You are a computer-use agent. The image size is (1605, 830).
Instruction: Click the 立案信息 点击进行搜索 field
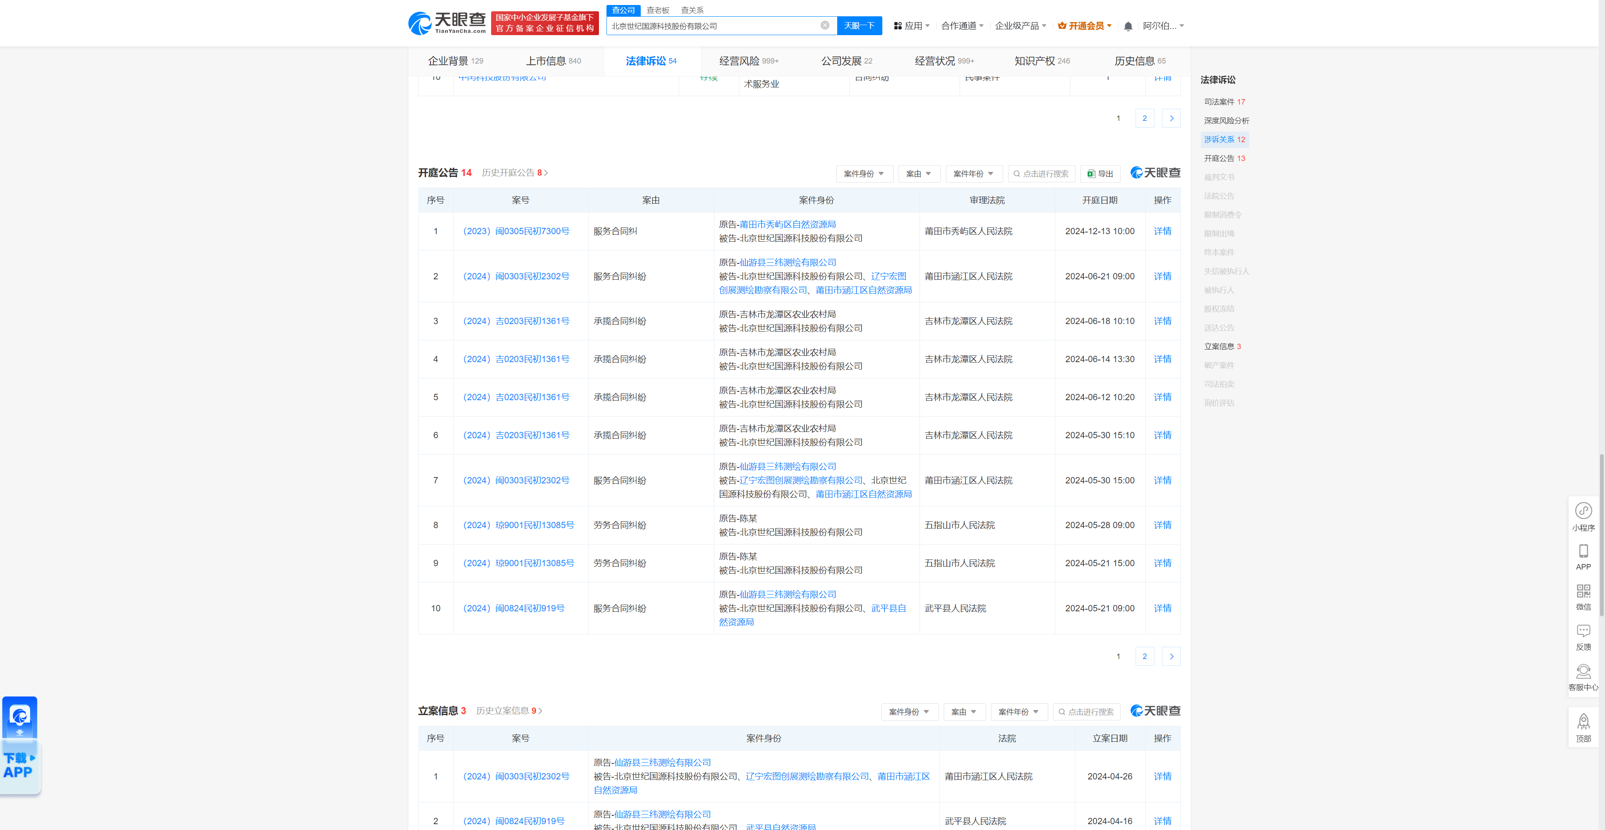[1086, 712]
